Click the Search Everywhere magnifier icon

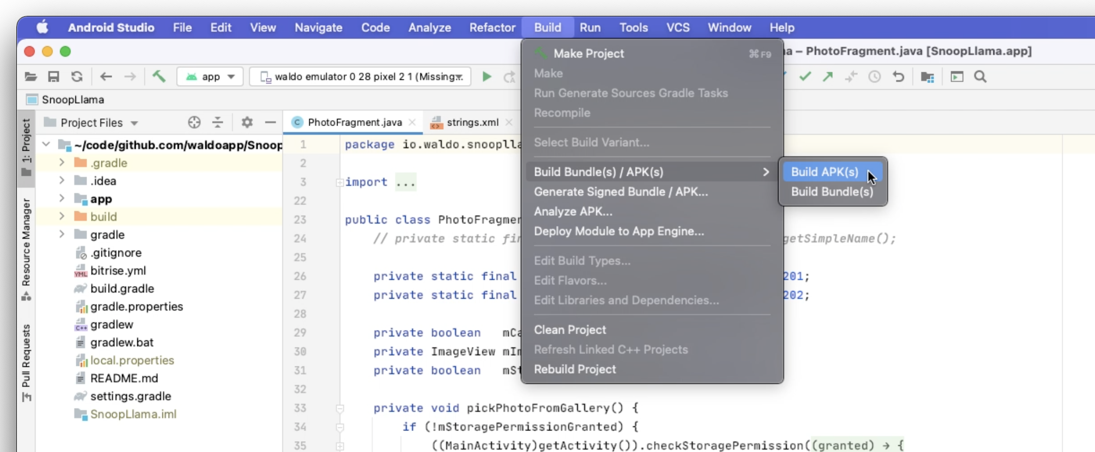980,77
